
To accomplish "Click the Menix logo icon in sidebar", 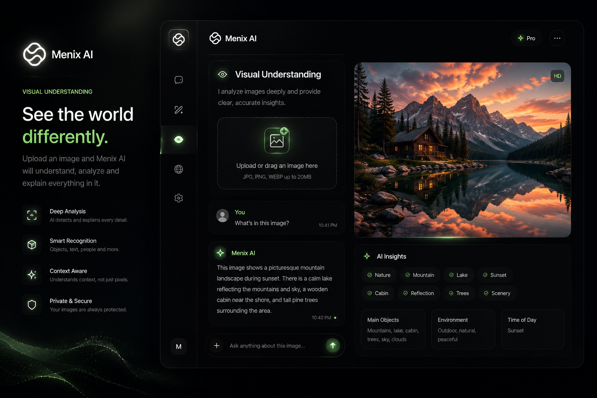I will pyautogui.click(x=179, y=39).
